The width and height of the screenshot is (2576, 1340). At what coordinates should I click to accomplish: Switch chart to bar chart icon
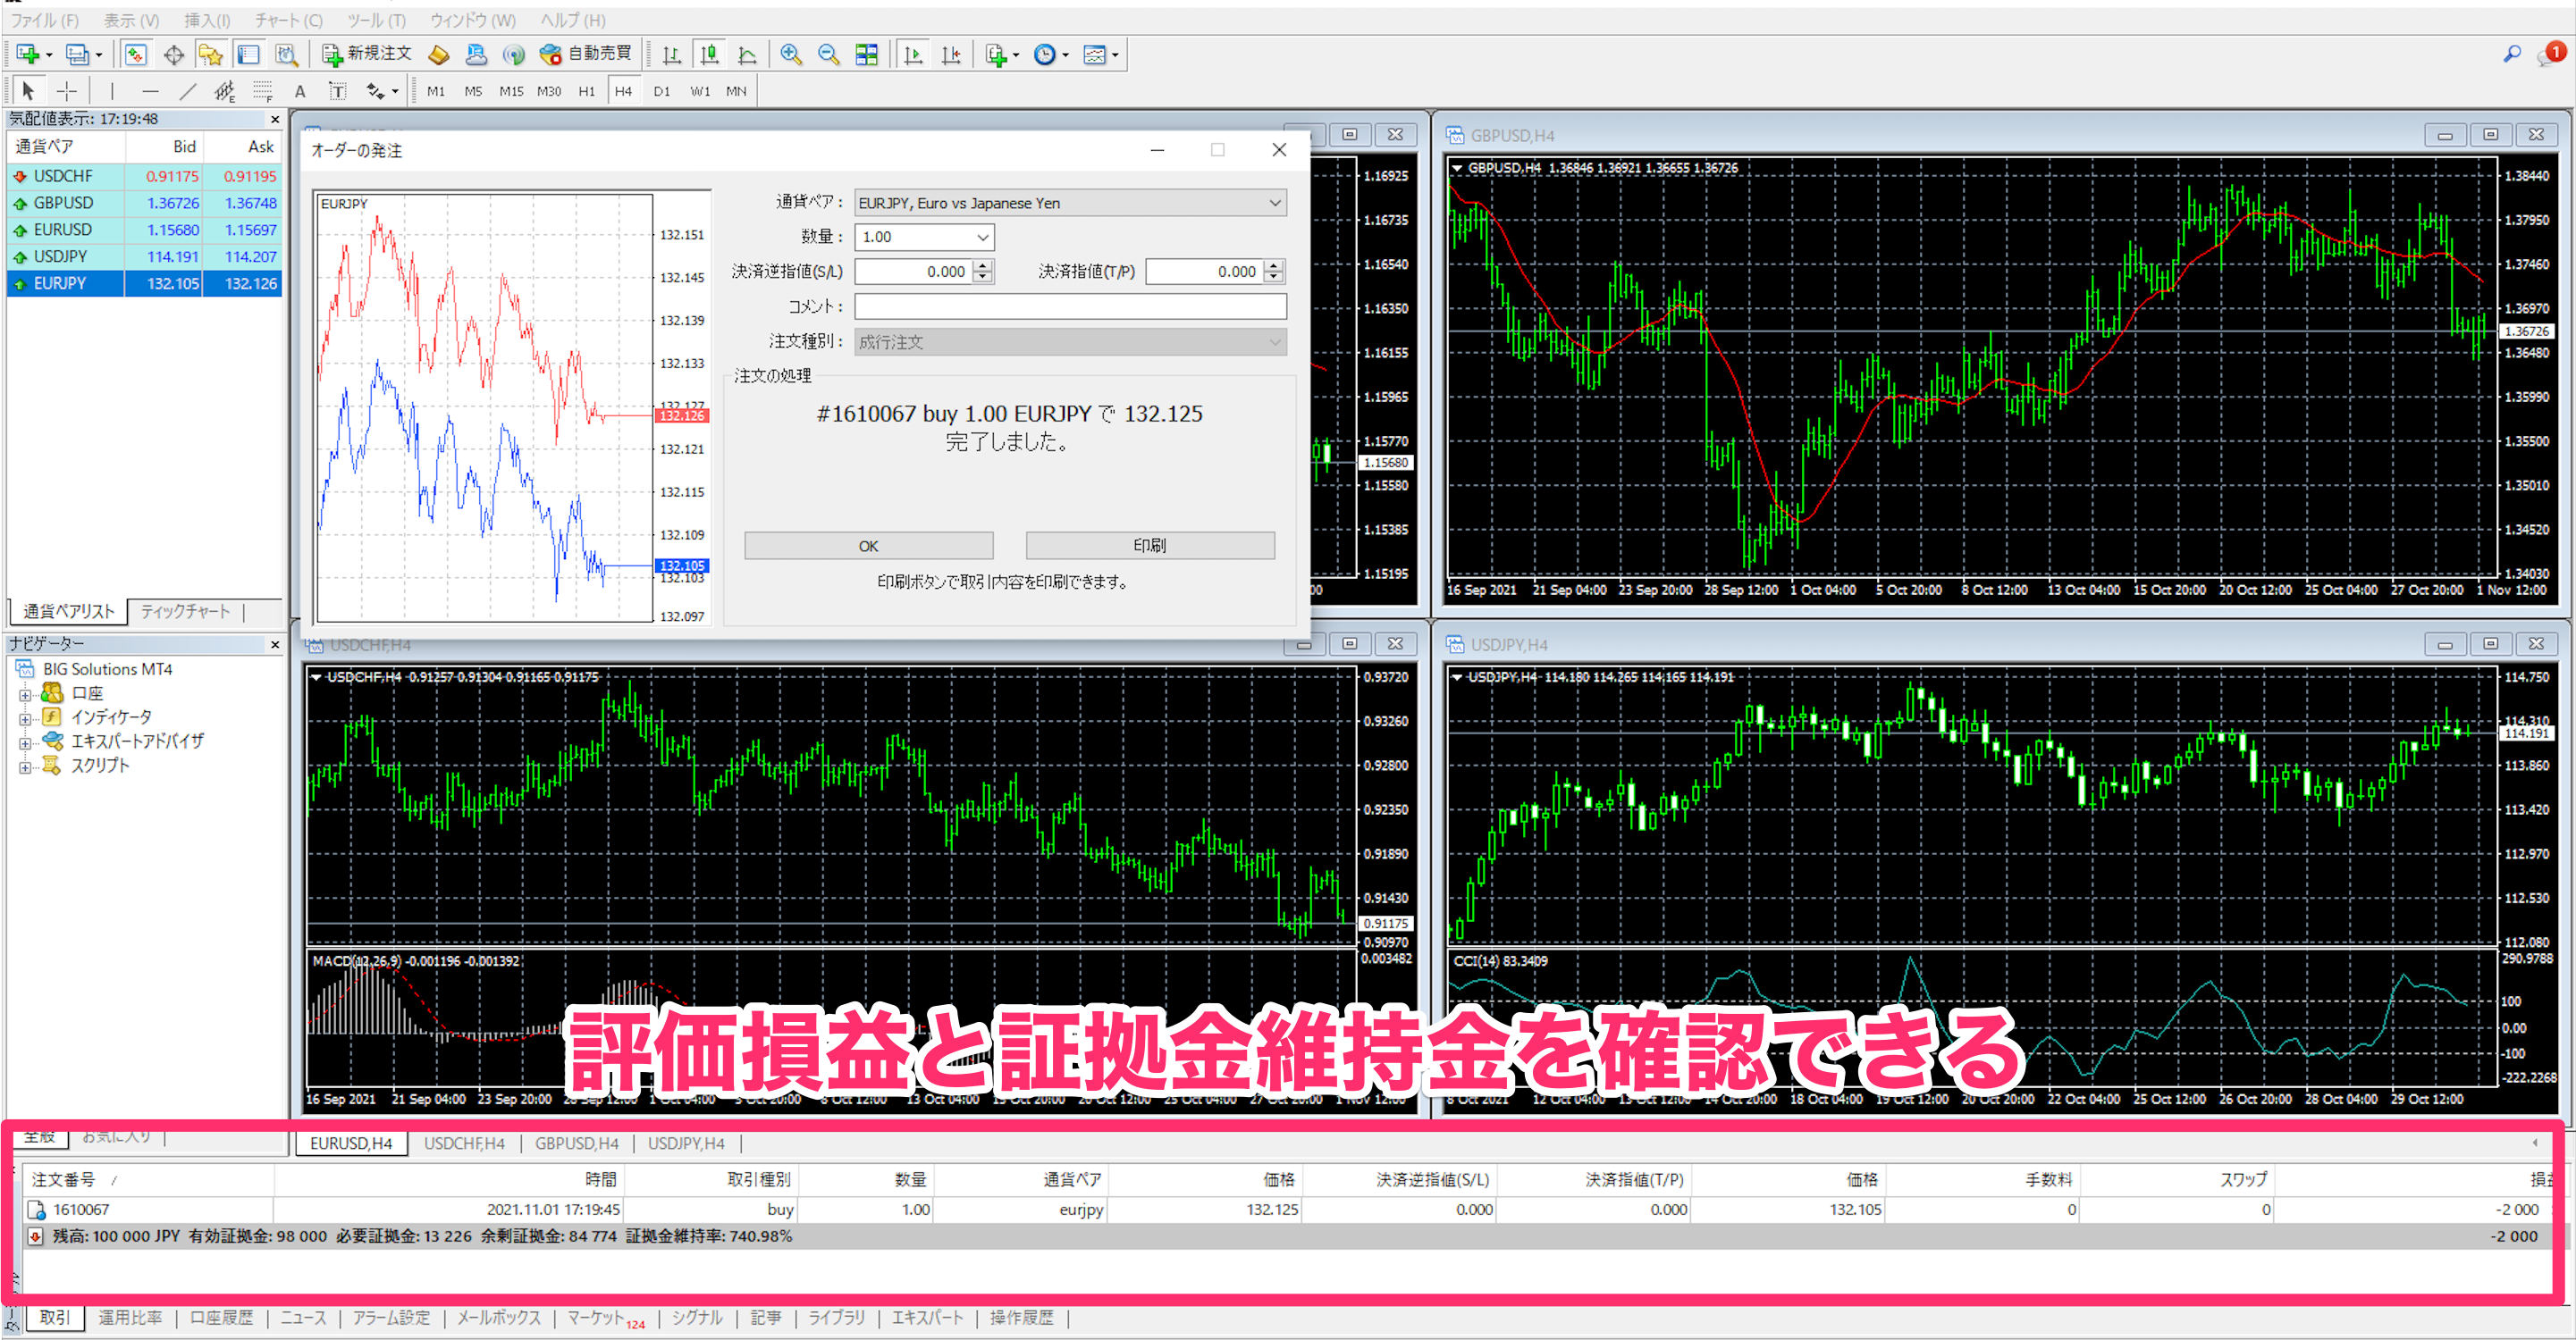tap(672, 54)
